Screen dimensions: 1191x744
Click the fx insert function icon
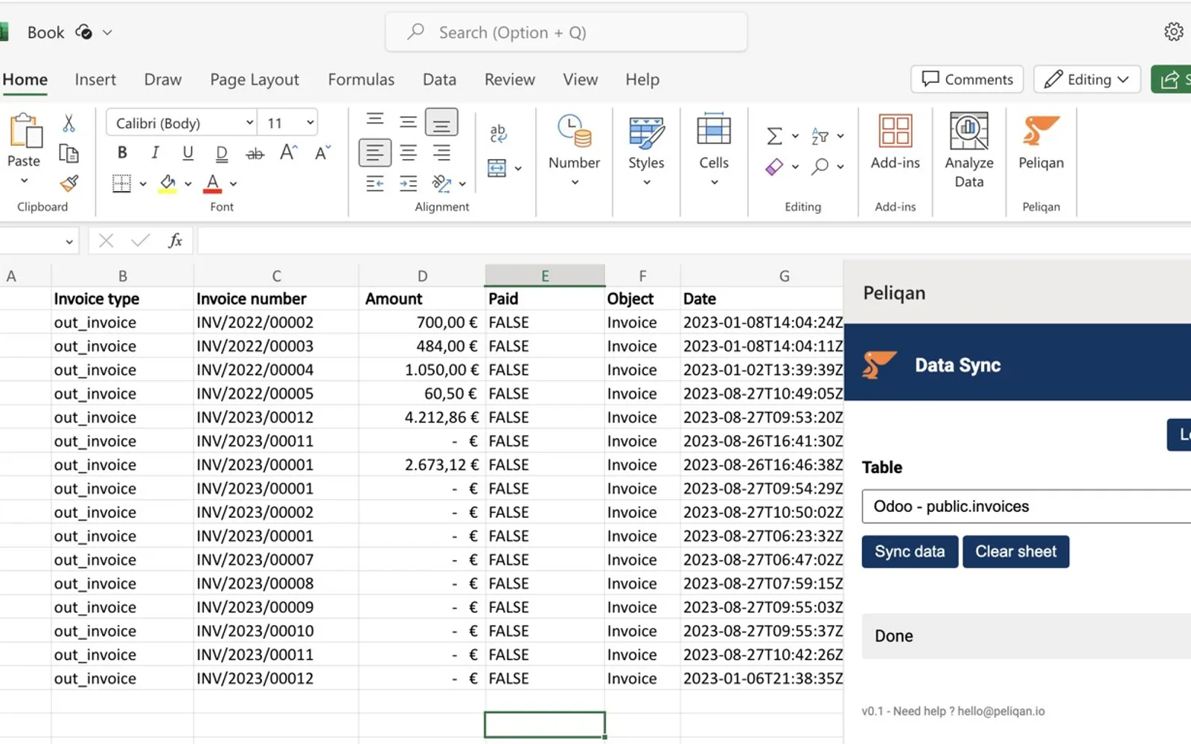click(175, 240)
